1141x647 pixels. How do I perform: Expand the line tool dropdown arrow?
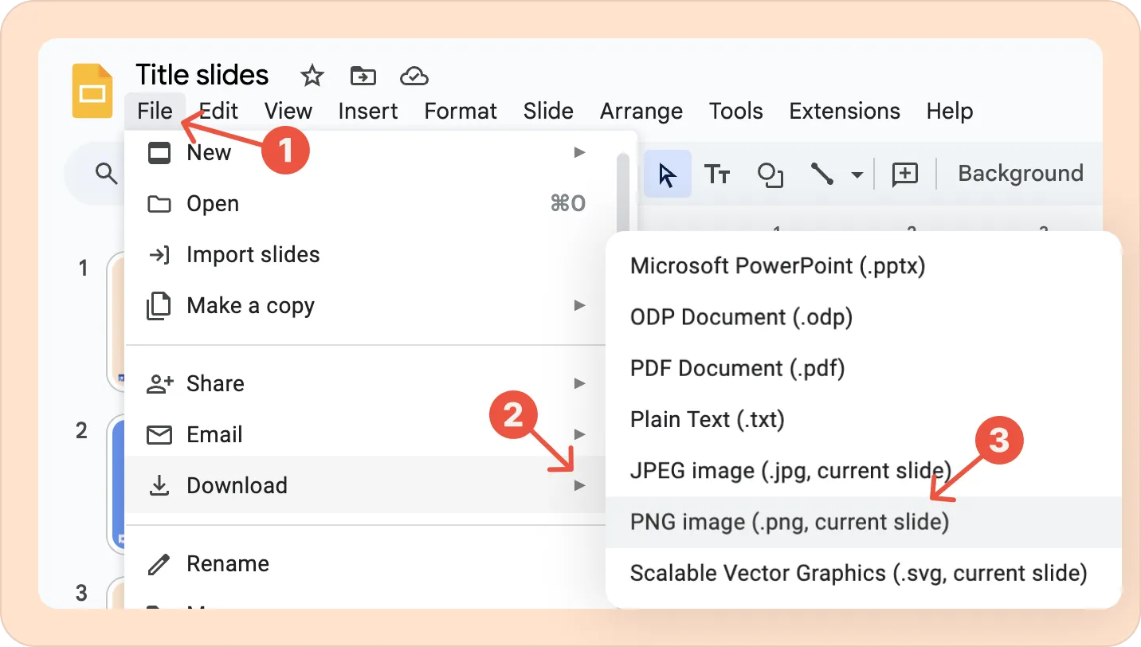[x=857, y=174]
